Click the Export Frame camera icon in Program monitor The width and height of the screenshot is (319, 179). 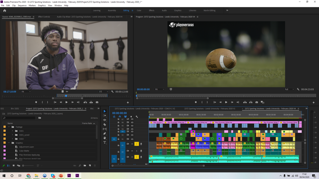tap(256, 102)
